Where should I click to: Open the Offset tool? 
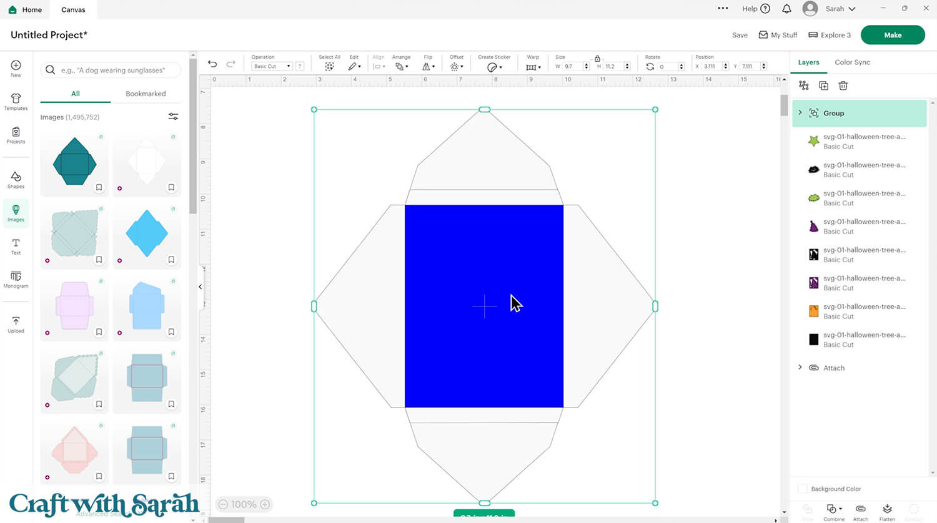tap(456, 66)
